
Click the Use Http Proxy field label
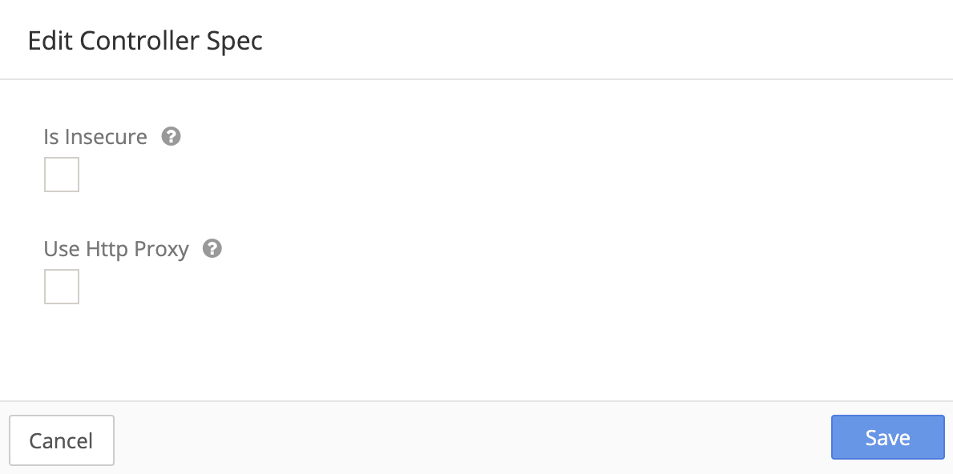(116, 250)
